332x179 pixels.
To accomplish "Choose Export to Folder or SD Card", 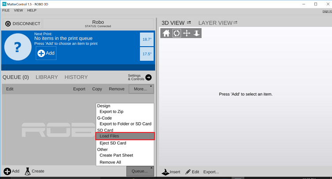I will click(125, 124).
